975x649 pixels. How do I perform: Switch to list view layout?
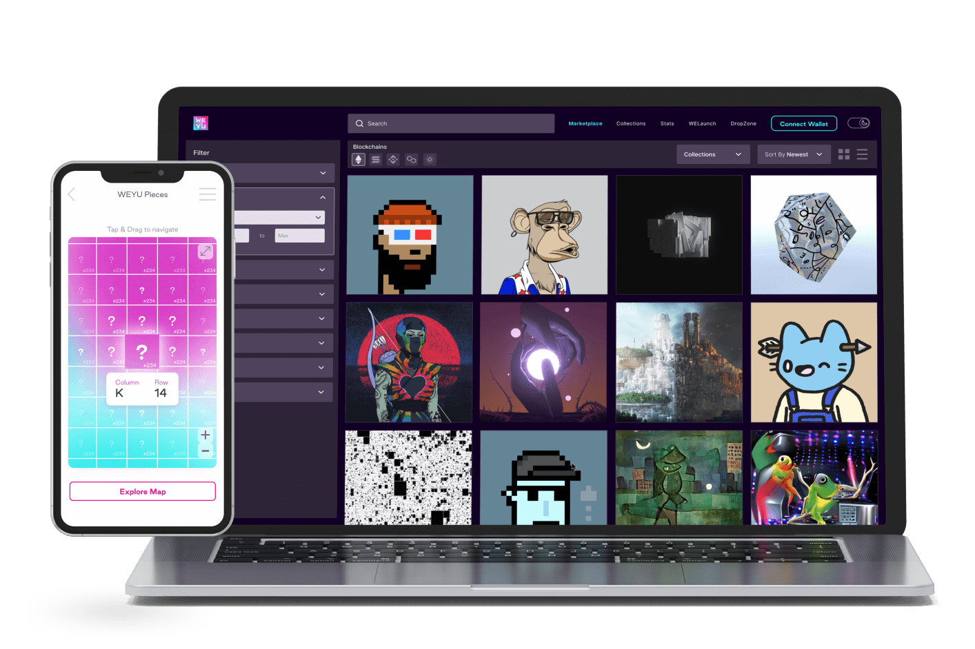pos(862,154)
